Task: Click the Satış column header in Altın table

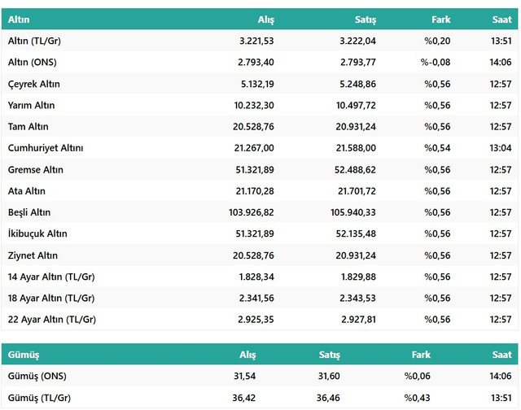Action: pyautogui.click(x=355, y=20)
